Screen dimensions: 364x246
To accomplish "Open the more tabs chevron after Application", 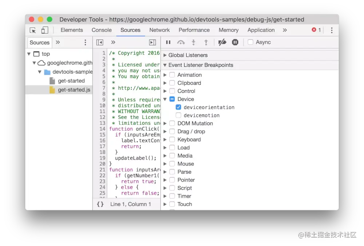I will (x=285, y=30).
